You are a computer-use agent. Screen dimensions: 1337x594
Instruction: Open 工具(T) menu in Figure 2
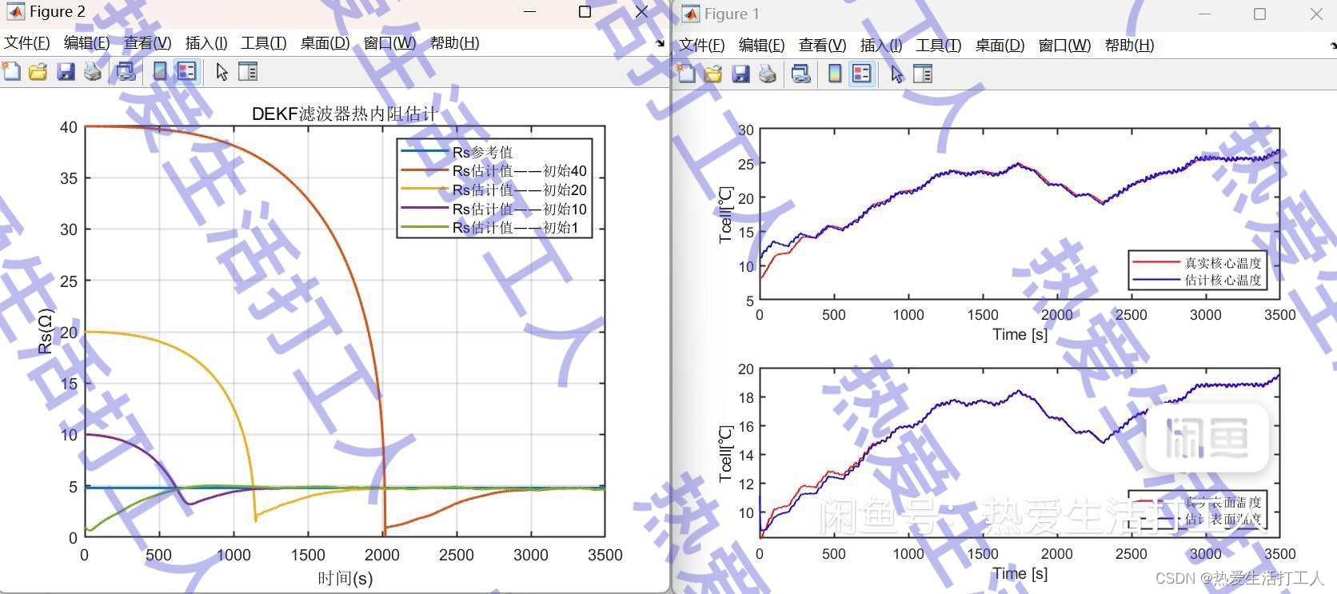coord(263,43)
